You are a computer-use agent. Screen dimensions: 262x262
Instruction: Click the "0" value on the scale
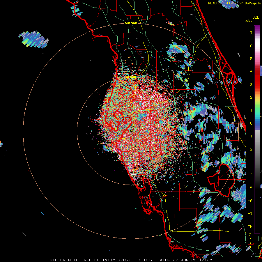[x=251, y=123]
